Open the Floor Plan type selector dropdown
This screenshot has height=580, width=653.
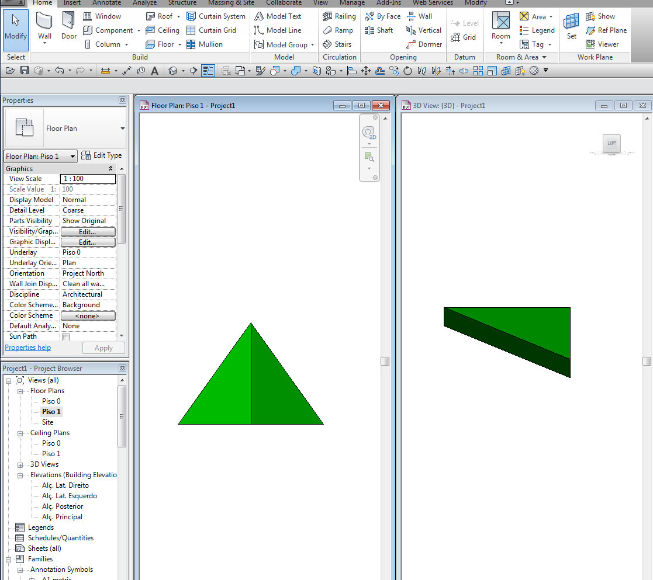pyautogui.click(x=122, y=128)
